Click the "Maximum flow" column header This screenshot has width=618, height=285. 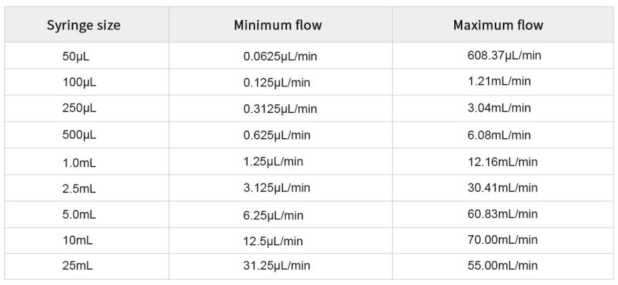coord(497,26)
